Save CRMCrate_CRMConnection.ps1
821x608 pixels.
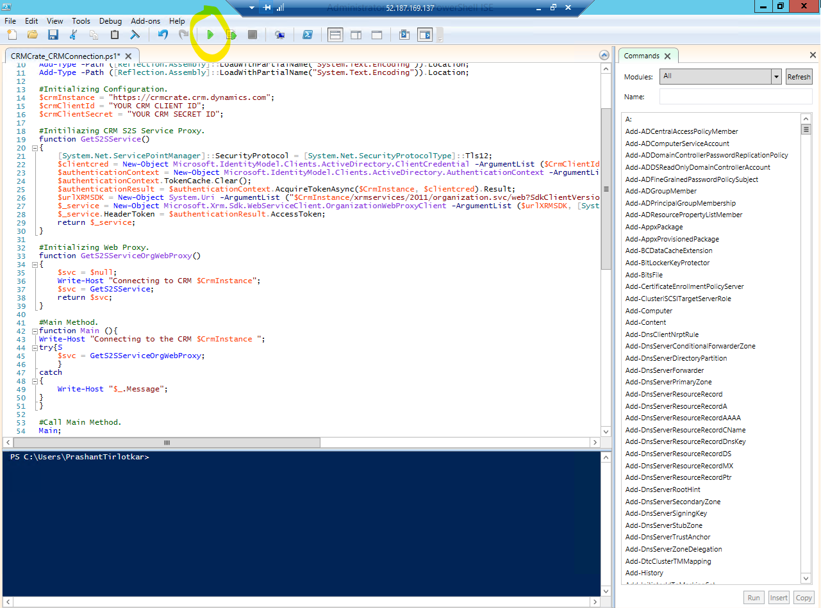click(x=53, y=35)
